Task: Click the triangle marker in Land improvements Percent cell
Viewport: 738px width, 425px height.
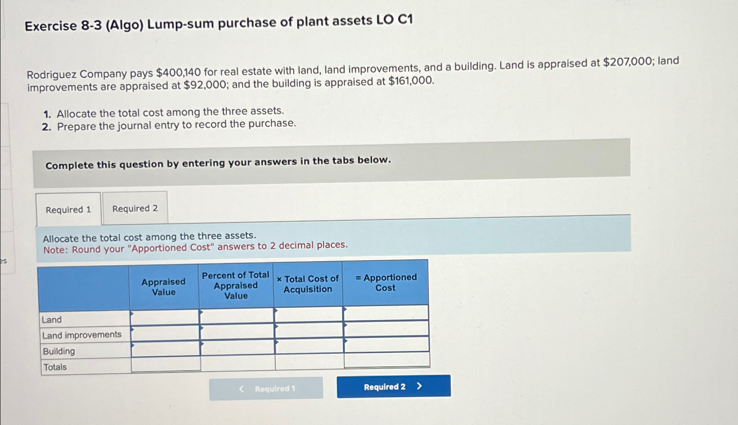Action: pos(202,329)
